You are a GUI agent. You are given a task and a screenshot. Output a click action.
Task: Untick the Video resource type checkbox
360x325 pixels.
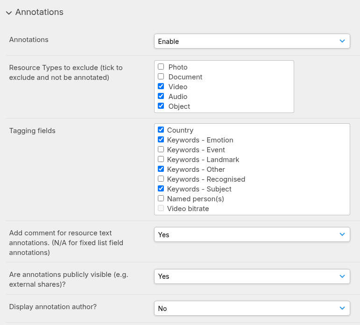tap(161, 86)
